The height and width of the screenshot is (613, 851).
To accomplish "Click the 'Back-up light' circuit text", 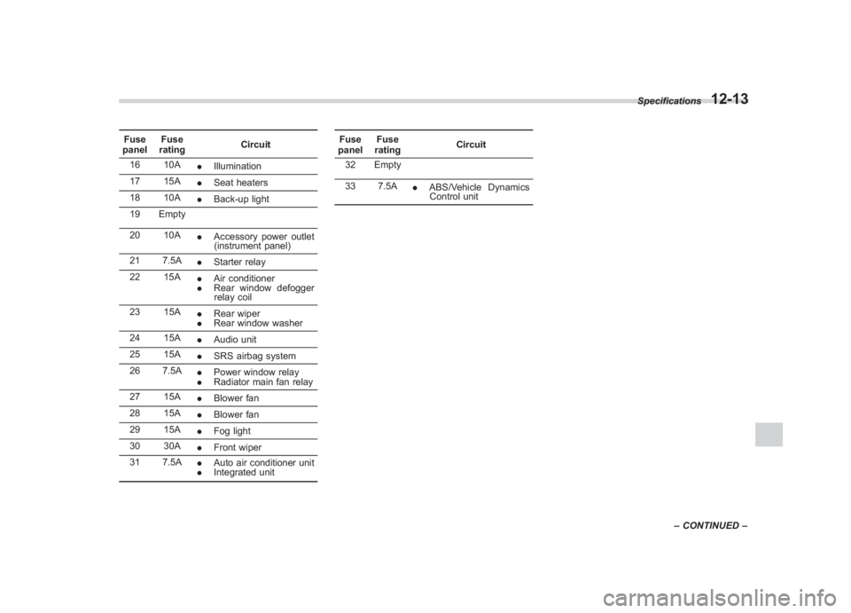I will [241, 200].
